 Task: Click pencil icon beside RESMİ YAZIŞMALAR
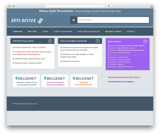point(13,48)
